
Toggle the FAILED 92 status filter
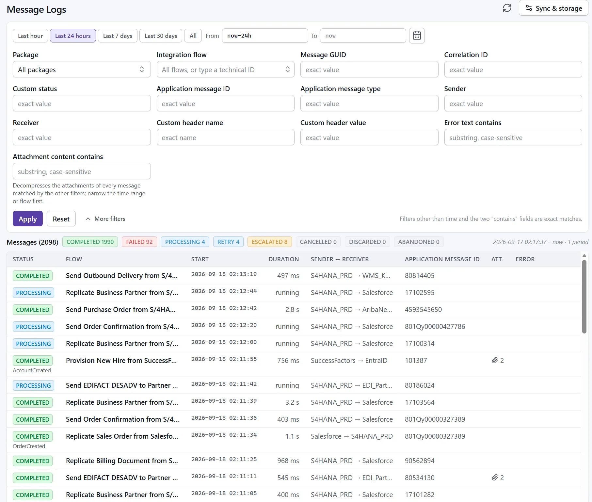[139, 242]
